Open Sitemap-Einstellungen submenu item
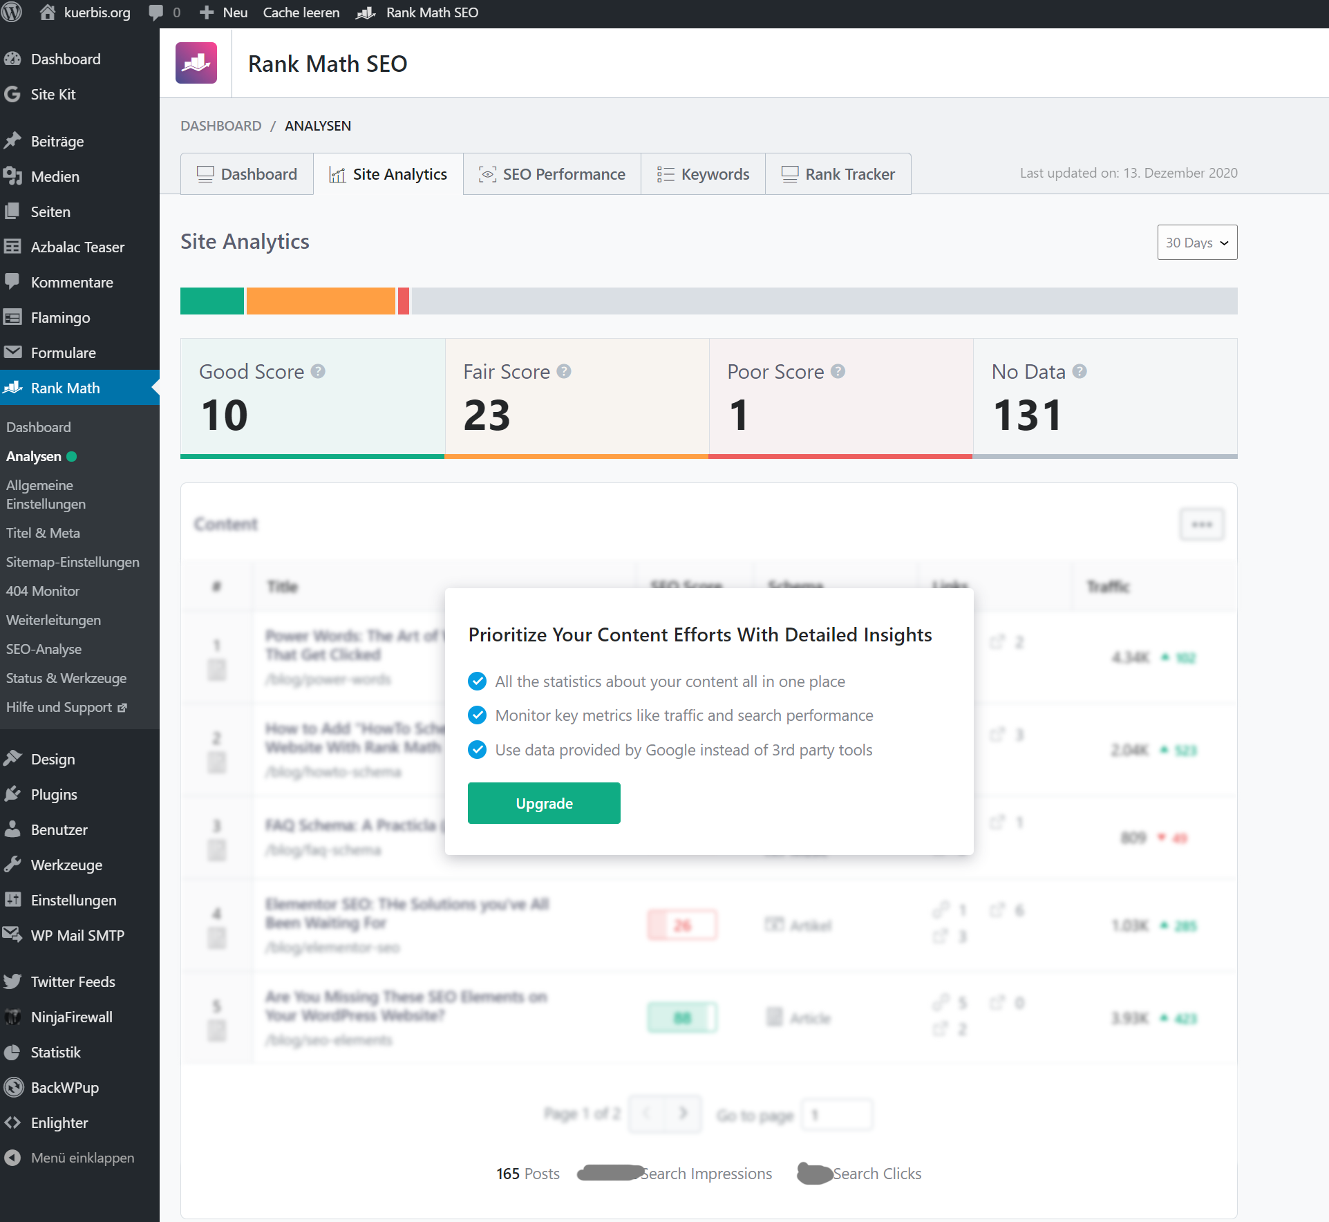This screenshot has height=1222, width=1329. pyautogui.click(x=73, y=562)
